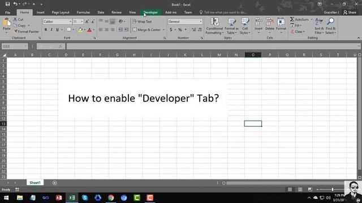Click inside the formula bar

tap(213, 46)
